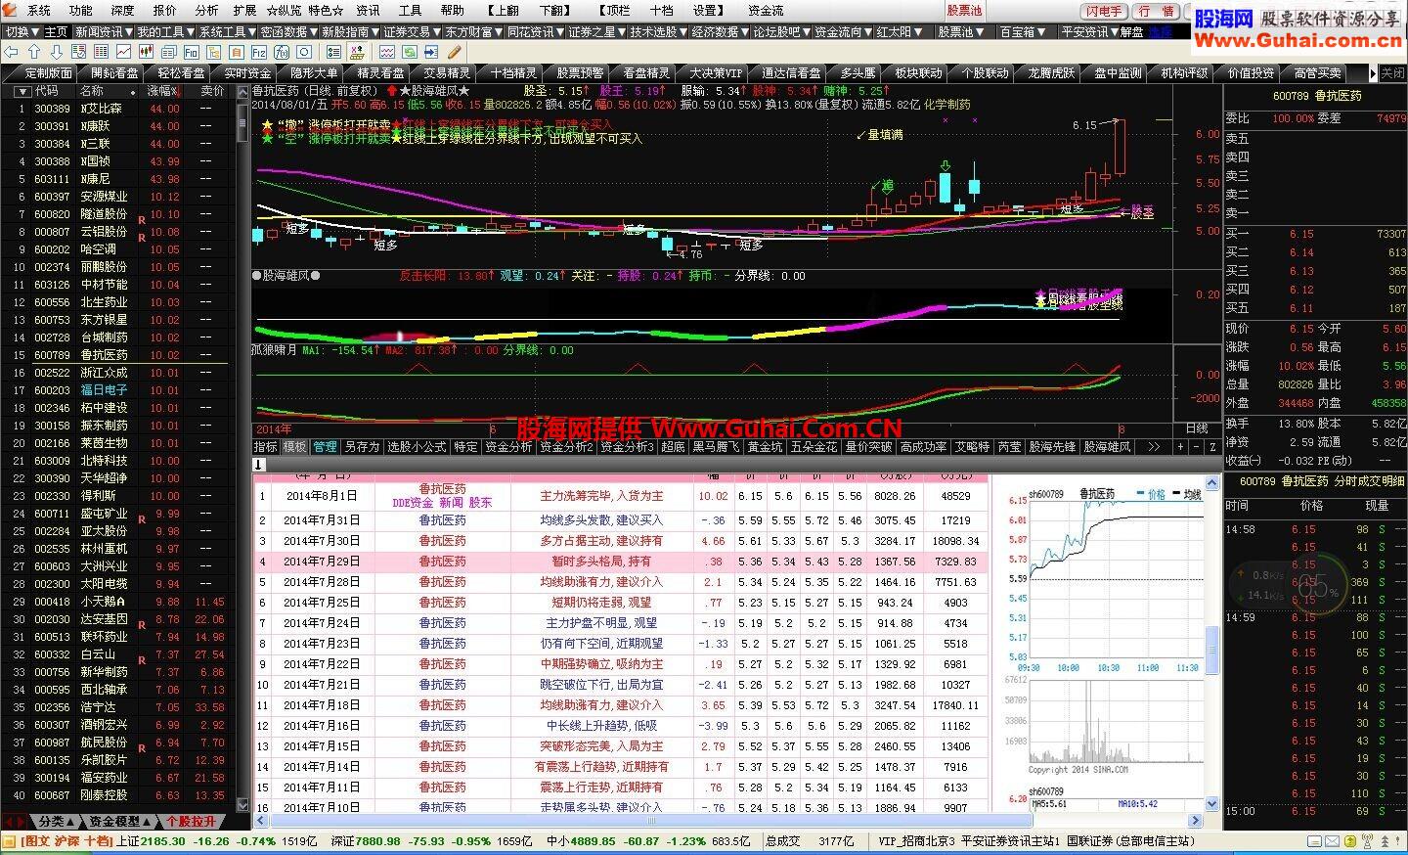Image resolution: width=1408 pixels, height=855 pixels.
Task: Click the up arrow toolbar icon
Action: [34, 52]
